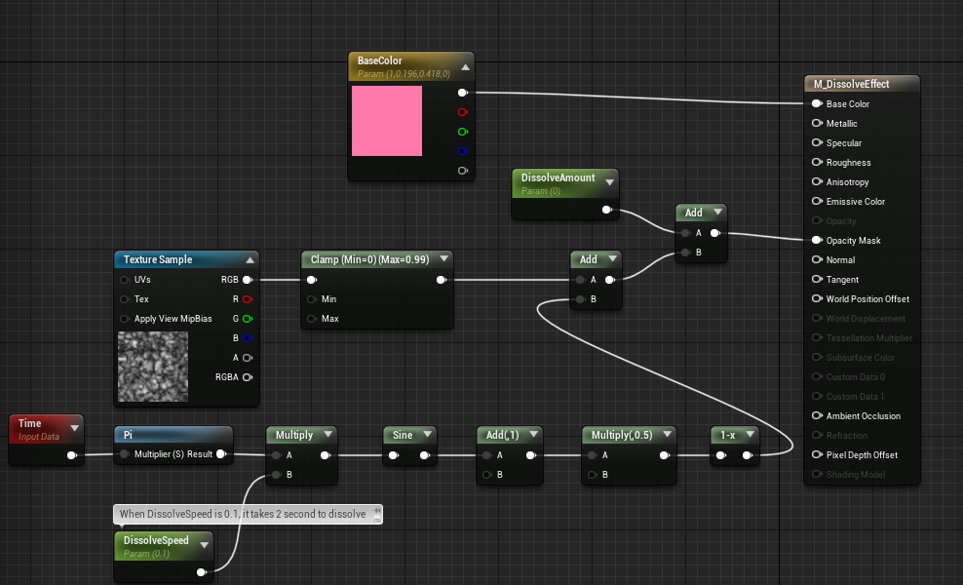Expand the Clamp node dropdown arrow
963x585 pixels.
pos(444,258)
